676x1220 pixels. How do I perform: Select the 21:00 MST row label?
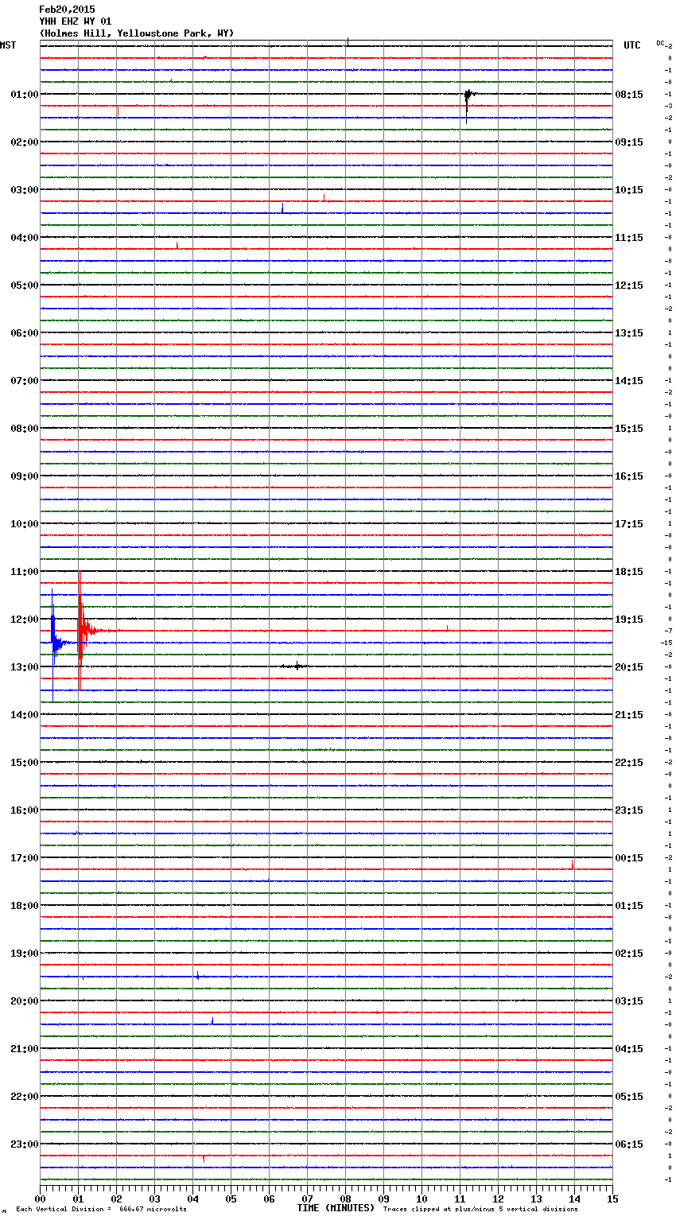coord(25,1049)
